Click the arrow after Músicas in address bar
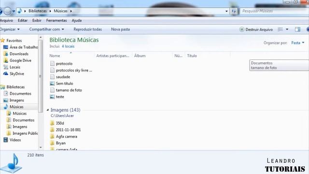 (71, 11)
